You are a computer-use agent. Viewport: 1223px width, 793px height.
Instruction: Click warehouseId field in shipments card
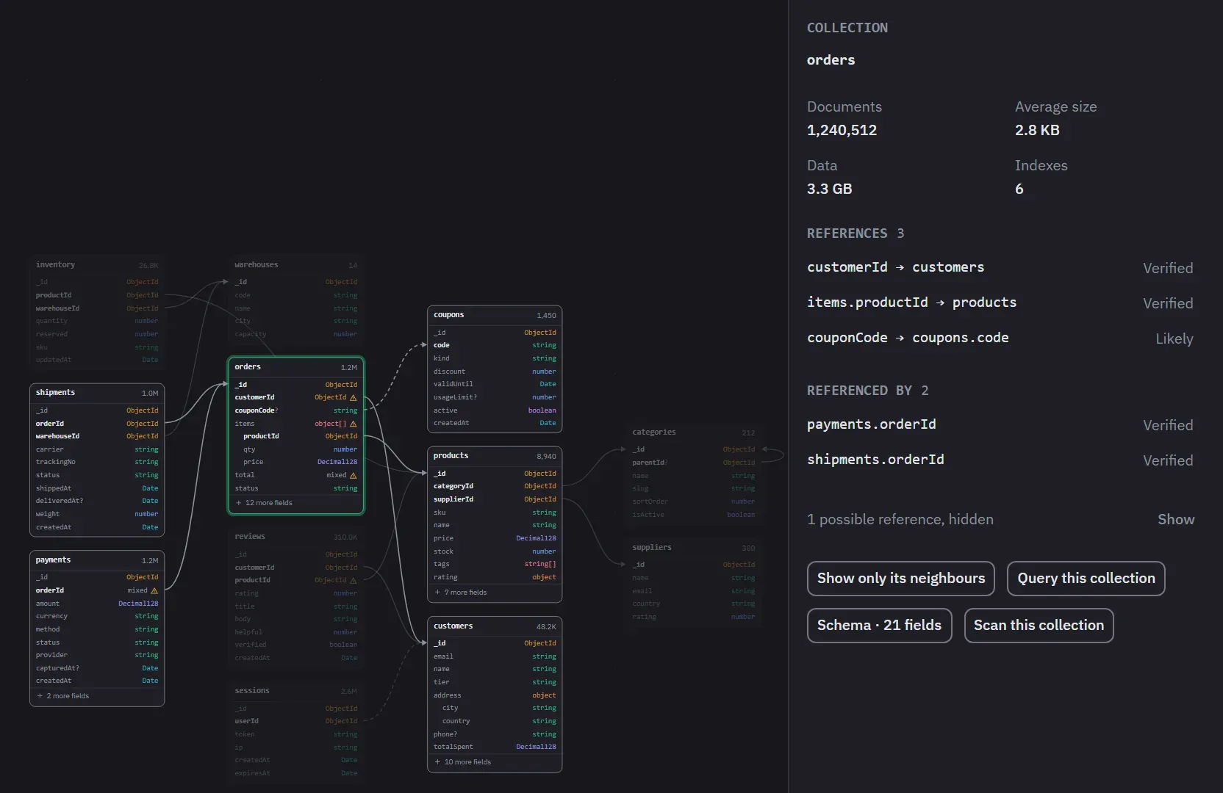point(97,436)
